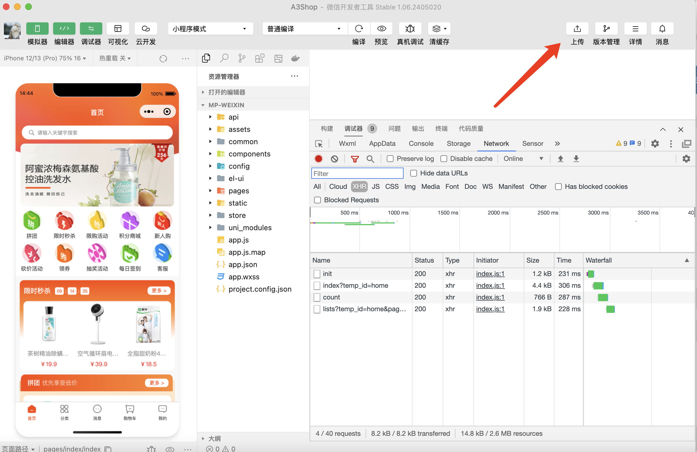Viewport: 697px width, 452px height.
Task: Clear the network log with the block icon
Action: pyautogui.click(x=335, y=159)
